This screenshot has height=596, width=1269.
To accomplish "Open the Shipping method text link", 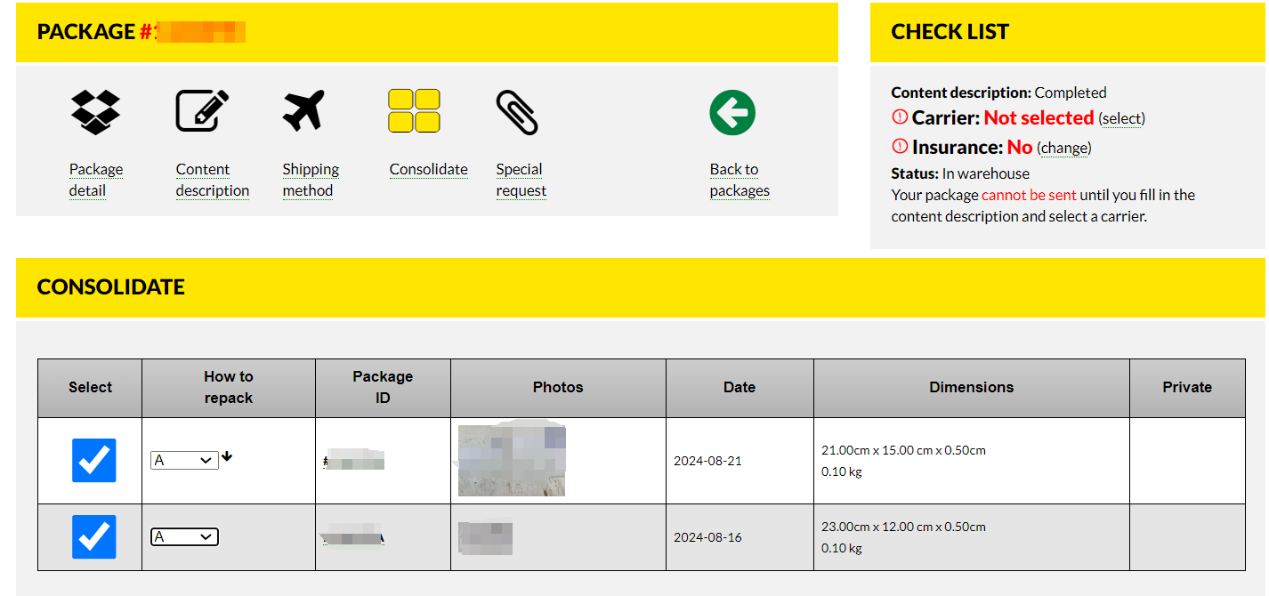I will pyautogui.click(x=311, y=180).
